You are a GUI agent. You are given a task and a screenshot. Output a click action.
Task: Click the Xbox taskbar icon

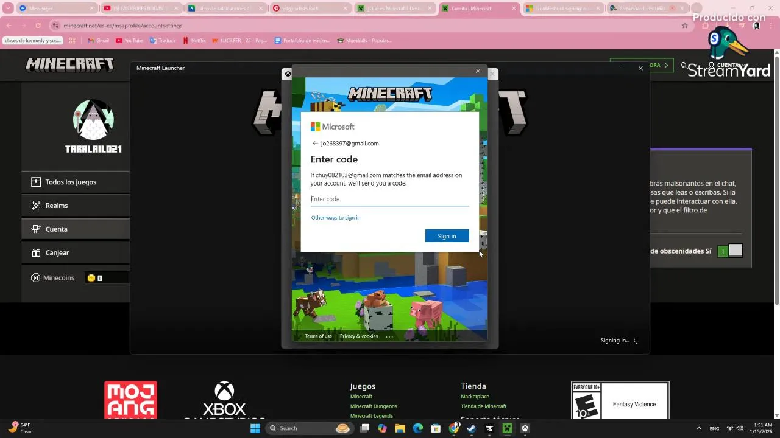(525, 428)
